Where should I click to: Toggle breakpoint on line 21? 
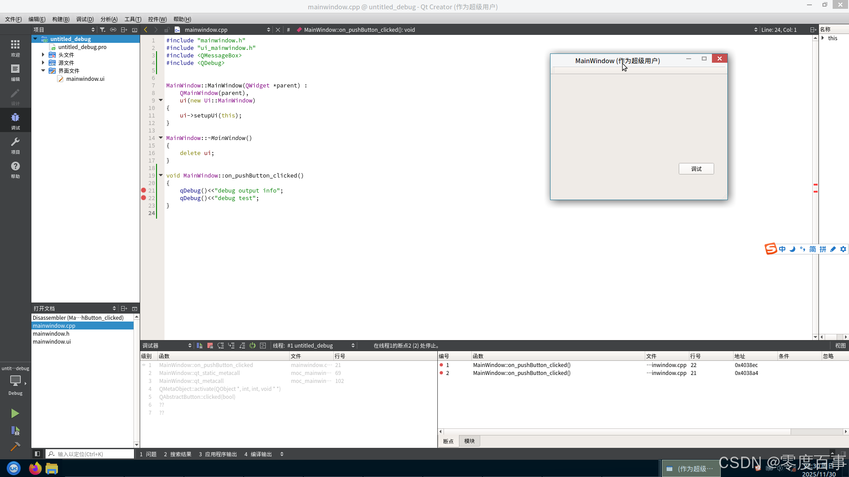(144, 190)
